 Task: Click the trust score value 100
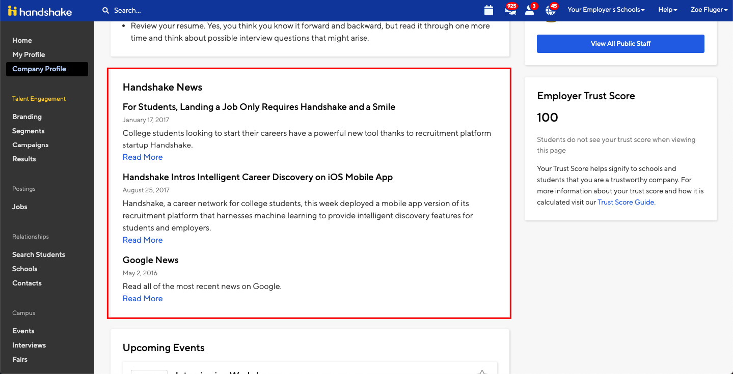pos(548,118)
